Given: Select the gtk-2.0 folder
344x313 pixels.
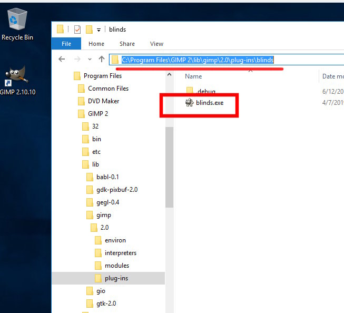Looking at the screenshot, I should pyautogui.click(x=101, y=304).
